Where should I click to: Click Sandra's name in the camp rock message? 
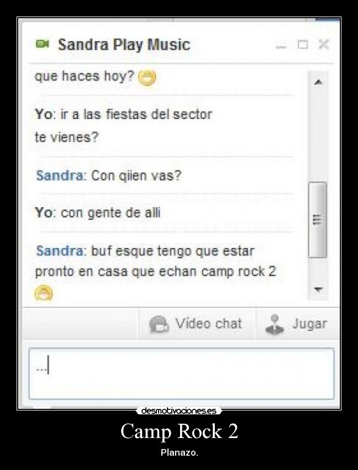point(59,251)
